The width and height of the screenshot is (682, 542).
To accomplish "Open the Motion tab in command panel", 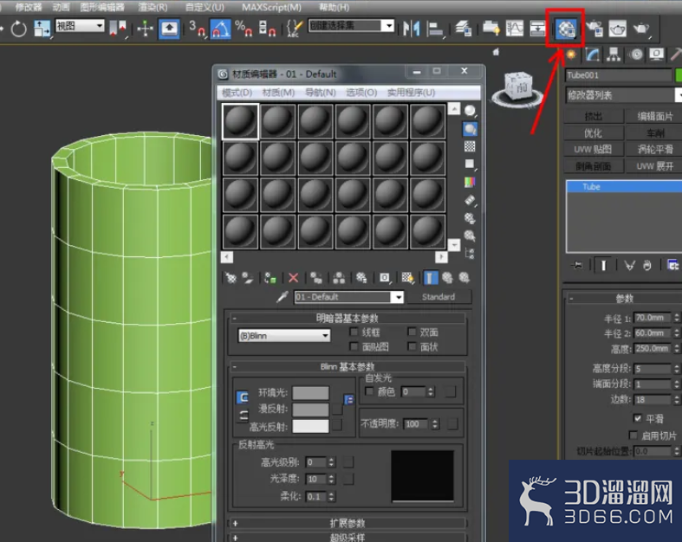I will pyautogui.click(x=636, y=55).
